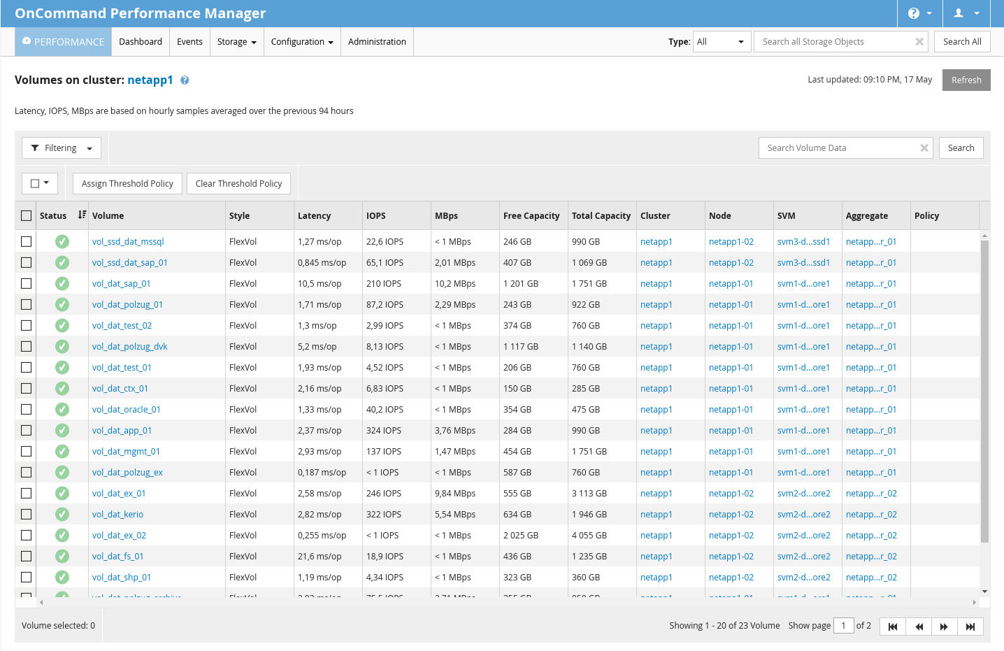
Task: Click the status icon of vol_dat_mgmt_01
Action: (x=62, y=451)
